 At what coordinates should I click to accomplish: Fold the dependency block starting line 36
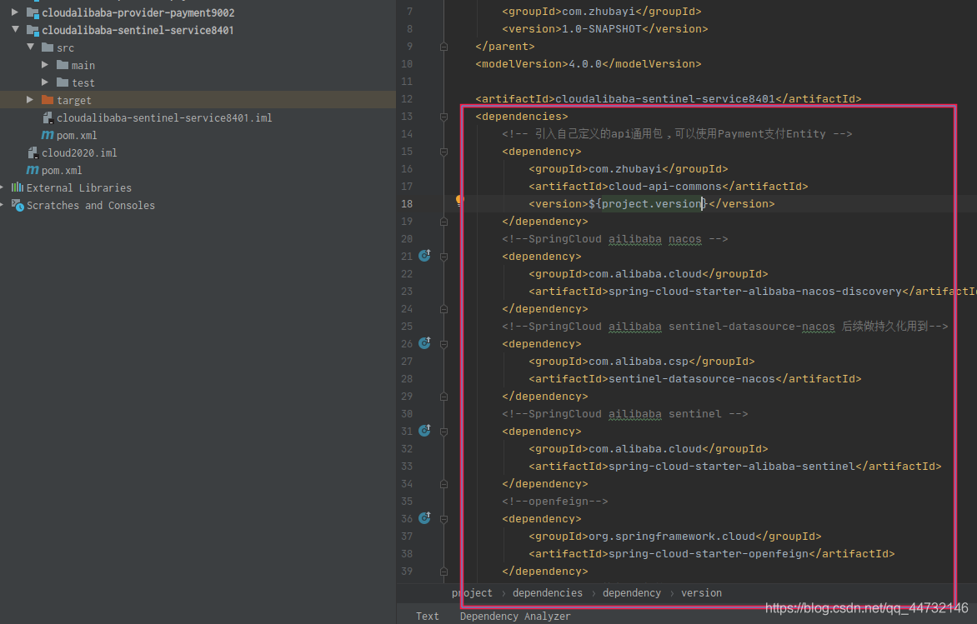pos(443,519)
